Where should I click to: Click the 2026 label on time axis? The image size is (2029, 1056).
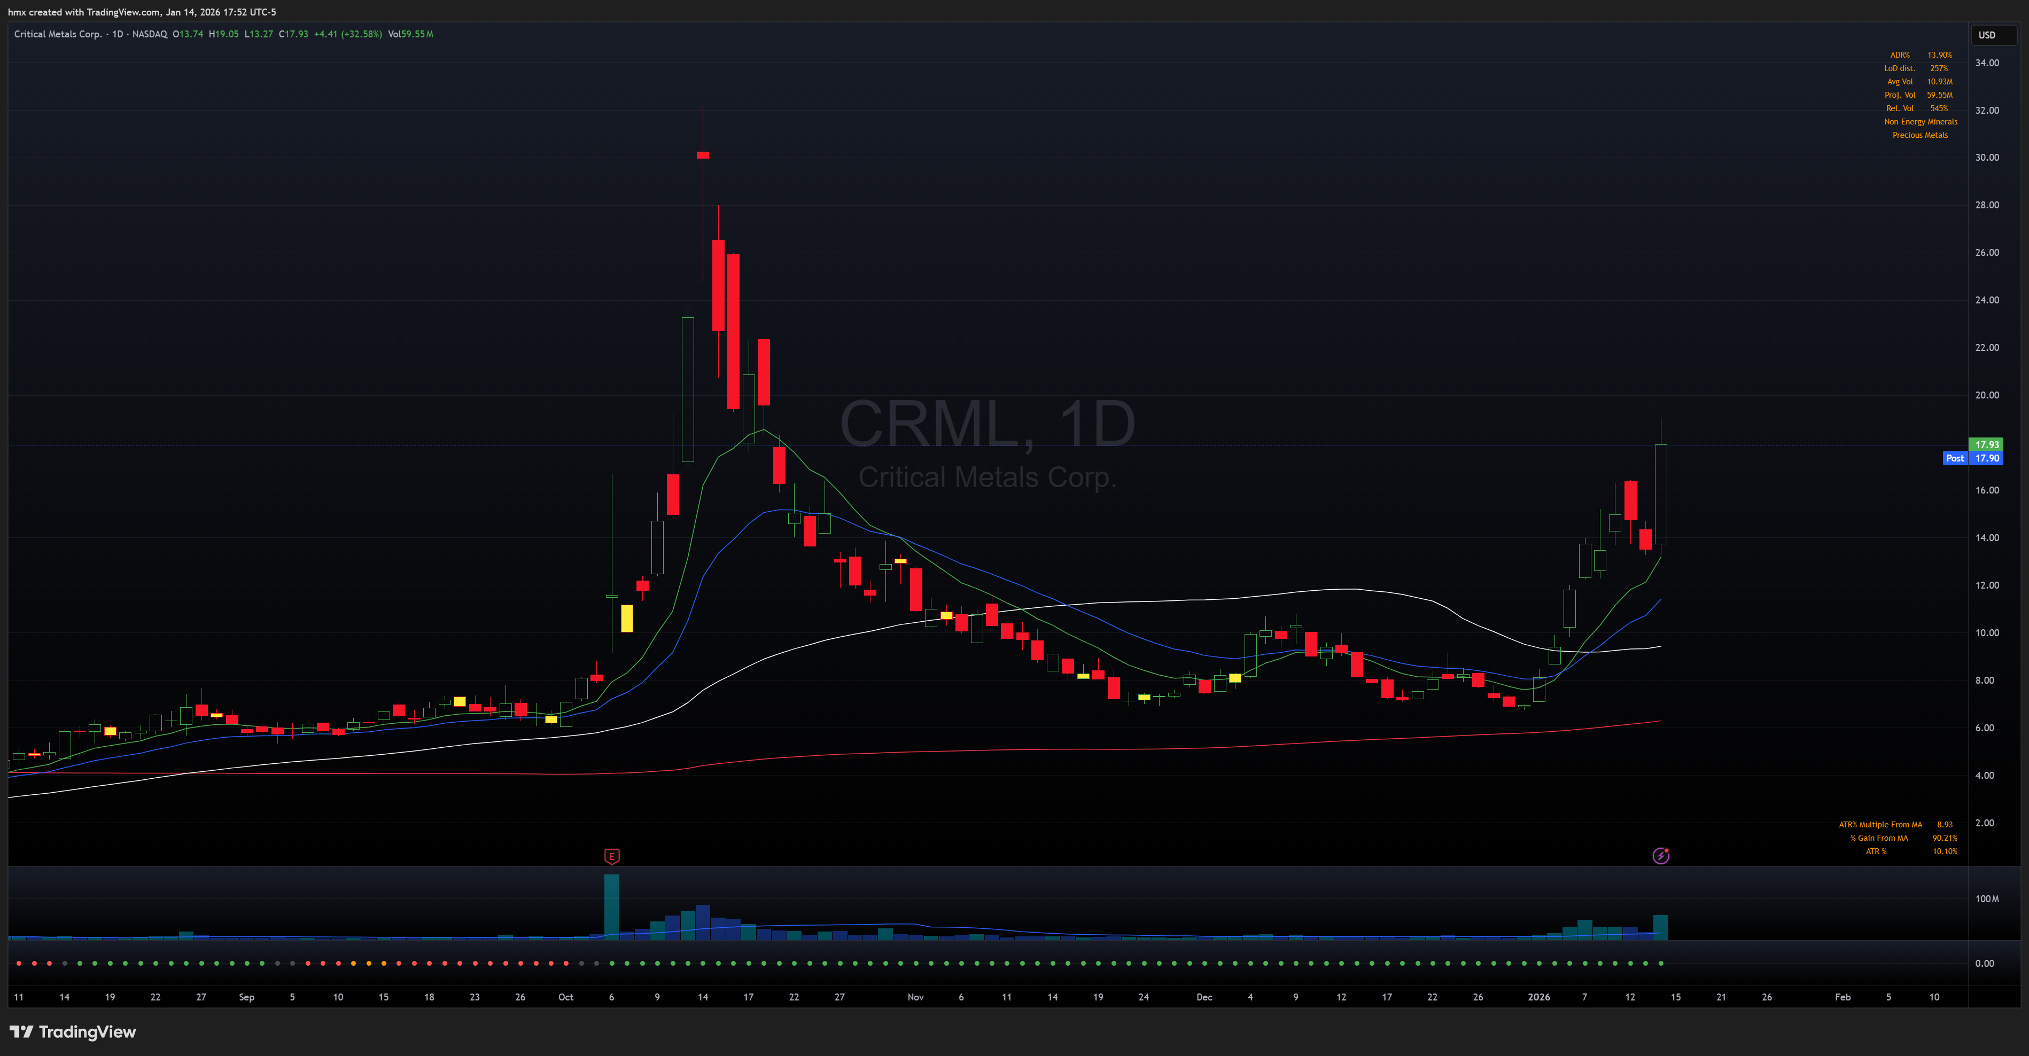(x=1538, y=997)
